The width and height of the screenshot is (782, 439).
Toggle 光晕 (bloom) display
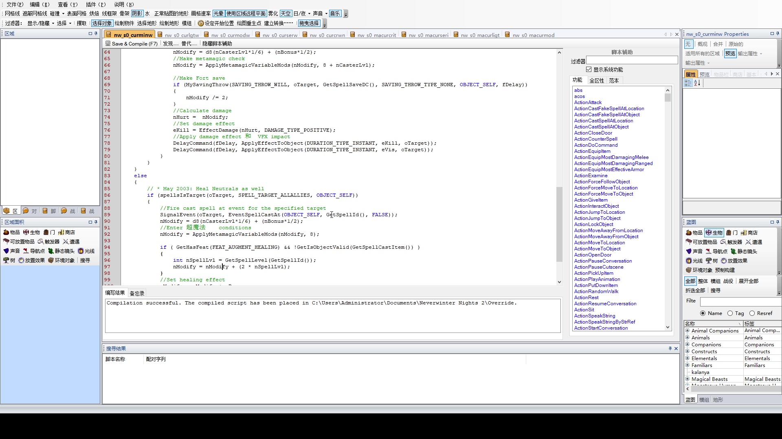[x=218, y=13]
